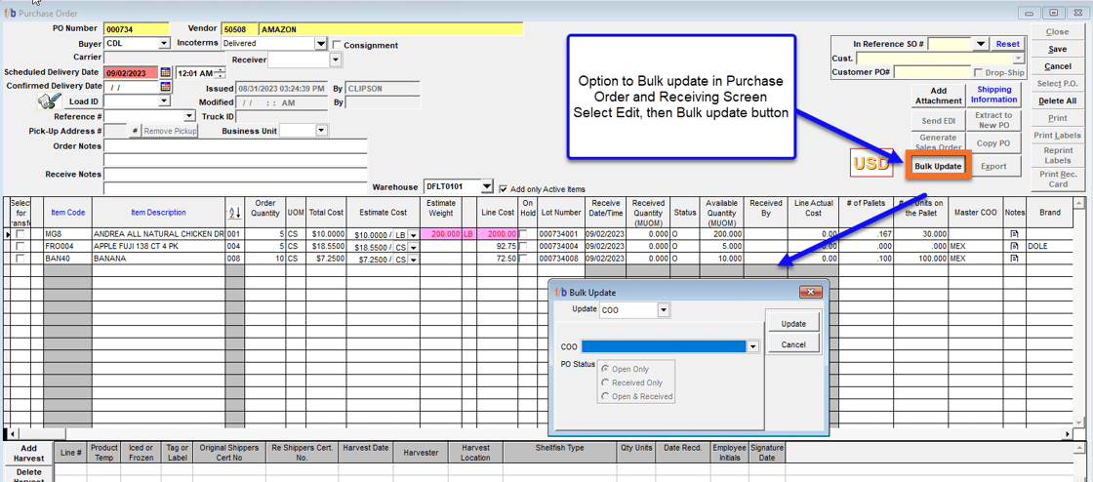Expand the Warehouse dropdown
This screenshot has height=482, width=1093.
(x=487, y=186)
